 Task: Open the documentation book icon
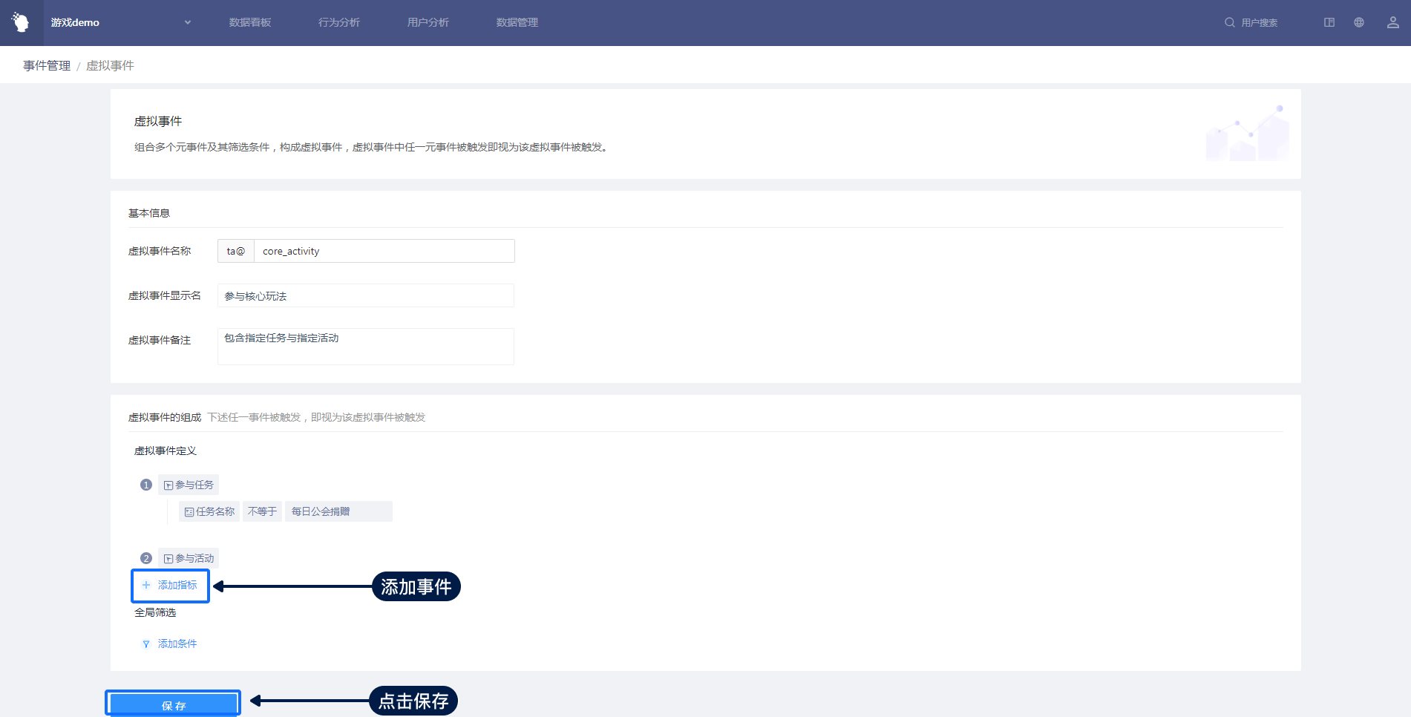click(x=1329, y=22)
